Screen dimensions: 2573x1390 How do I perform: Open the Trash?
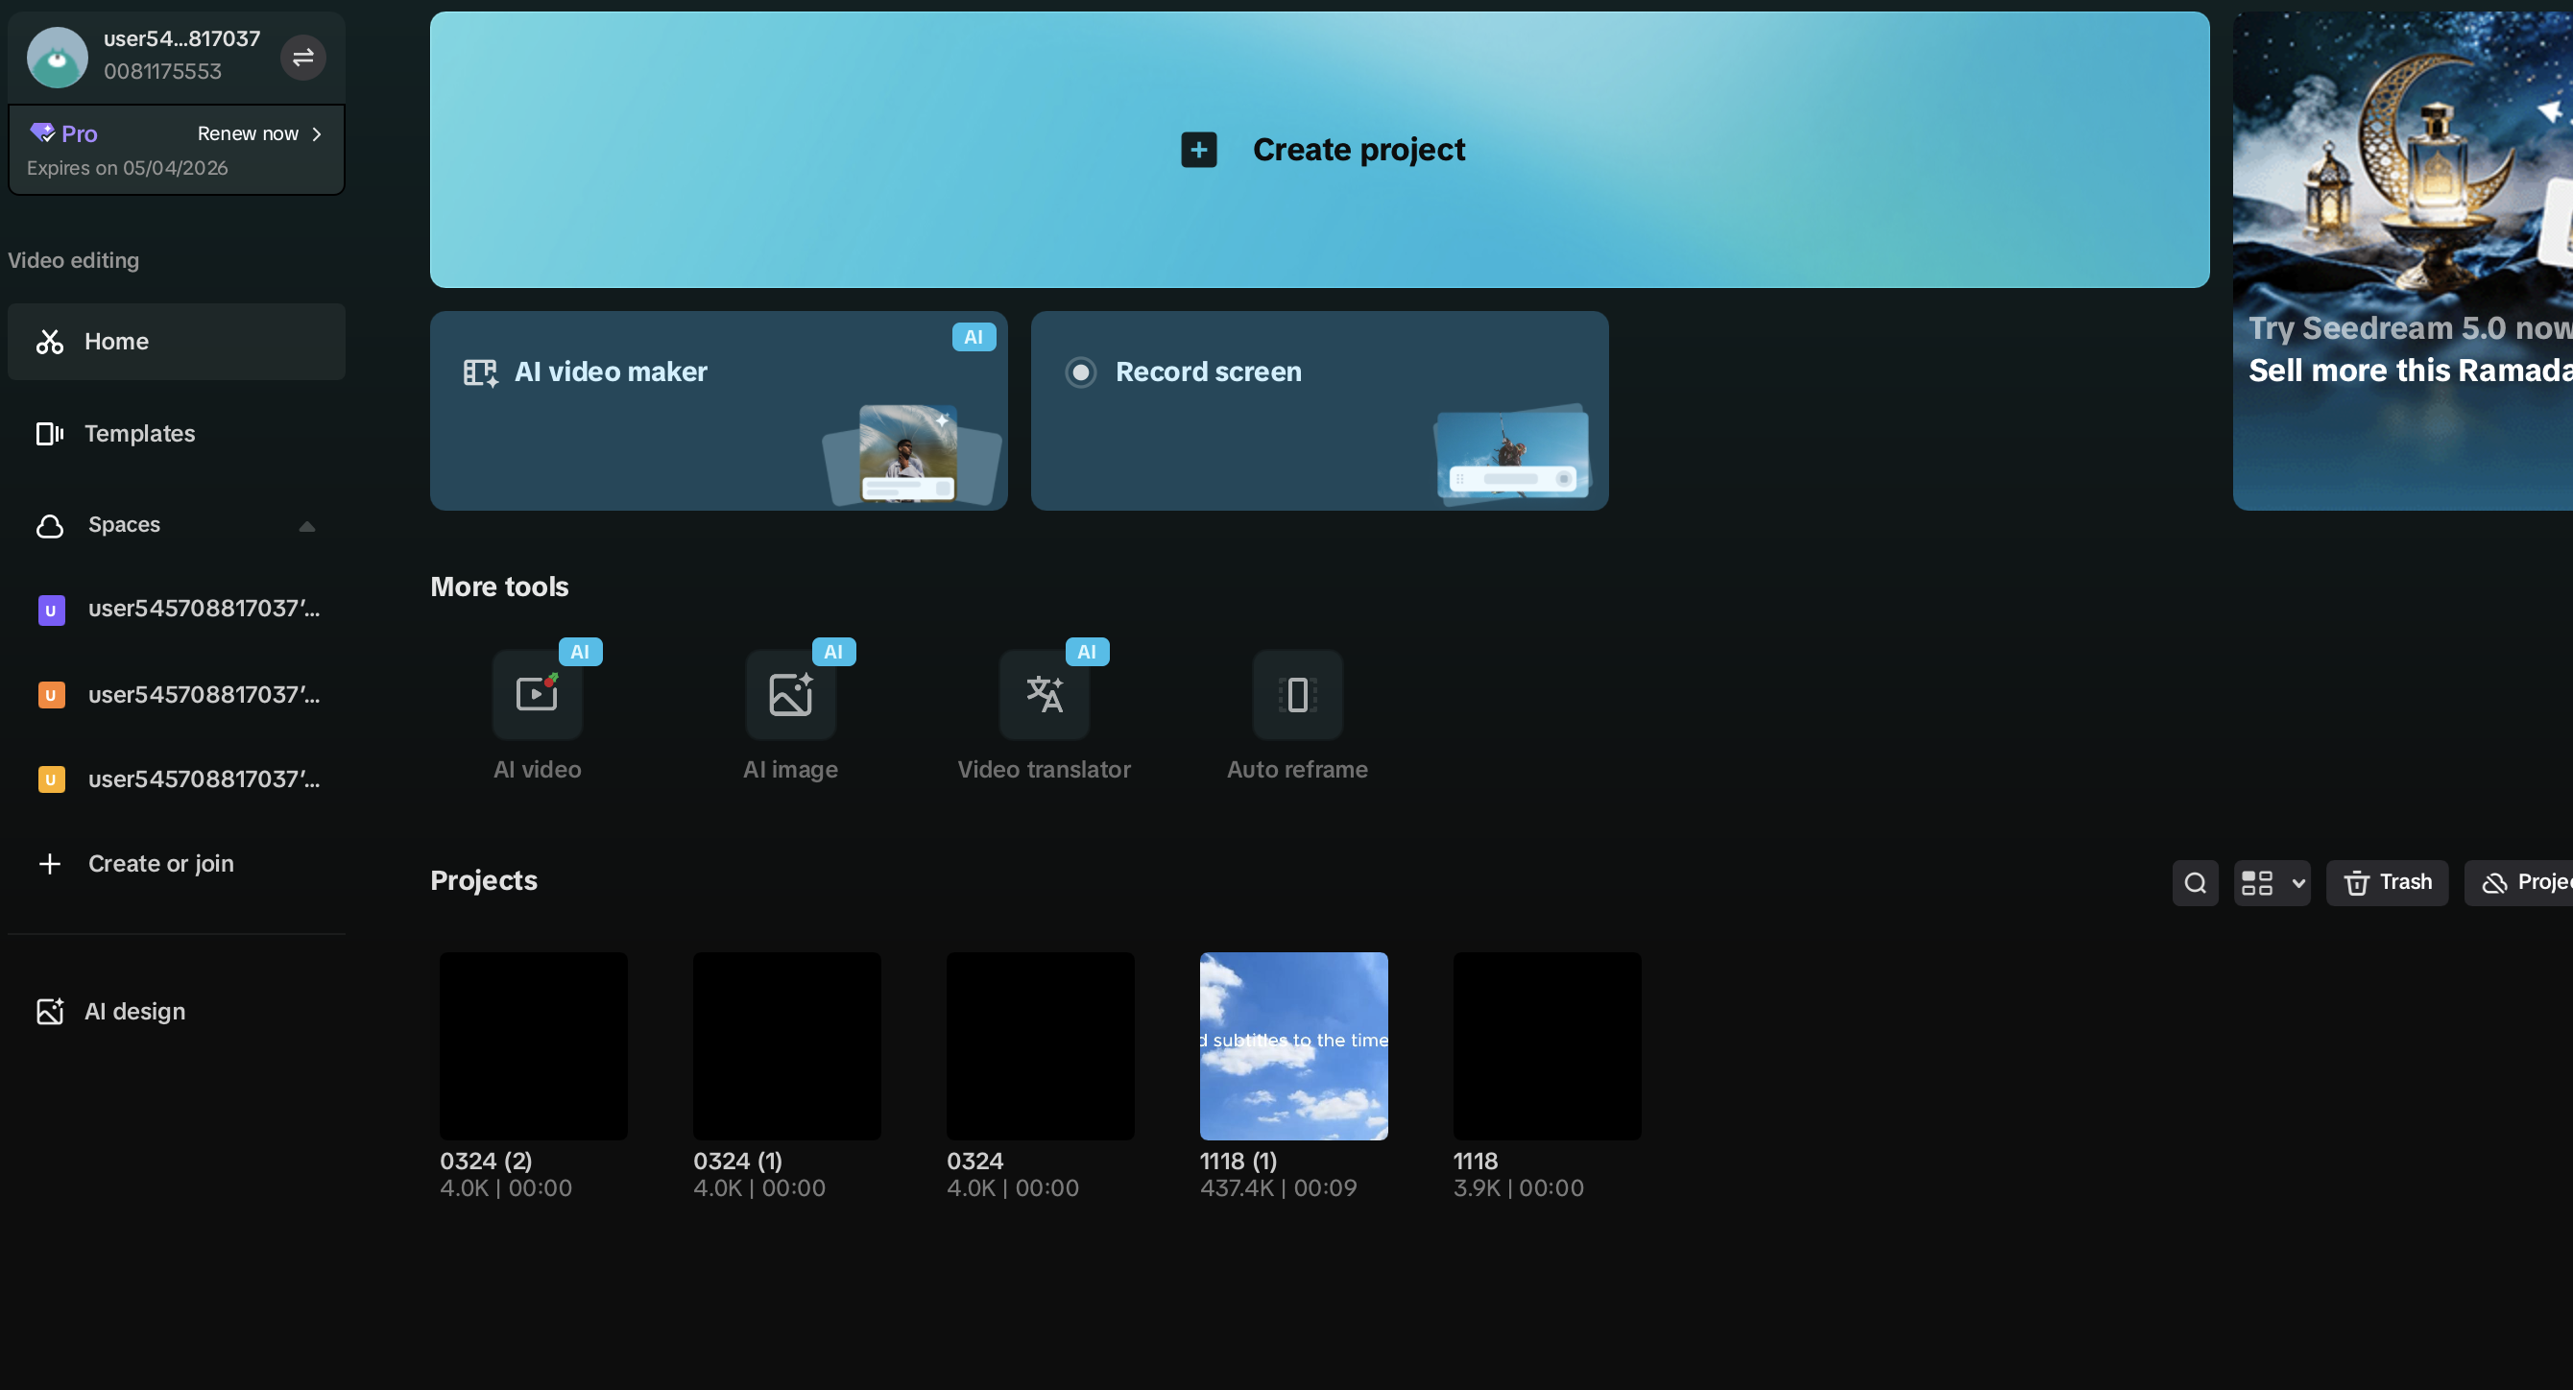2387,883
